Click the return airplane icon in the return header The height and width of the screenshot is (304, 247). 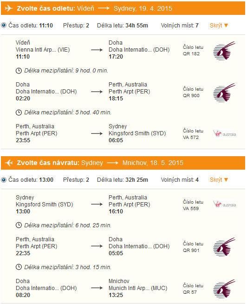pyautogui.click(x=9, y=163)
